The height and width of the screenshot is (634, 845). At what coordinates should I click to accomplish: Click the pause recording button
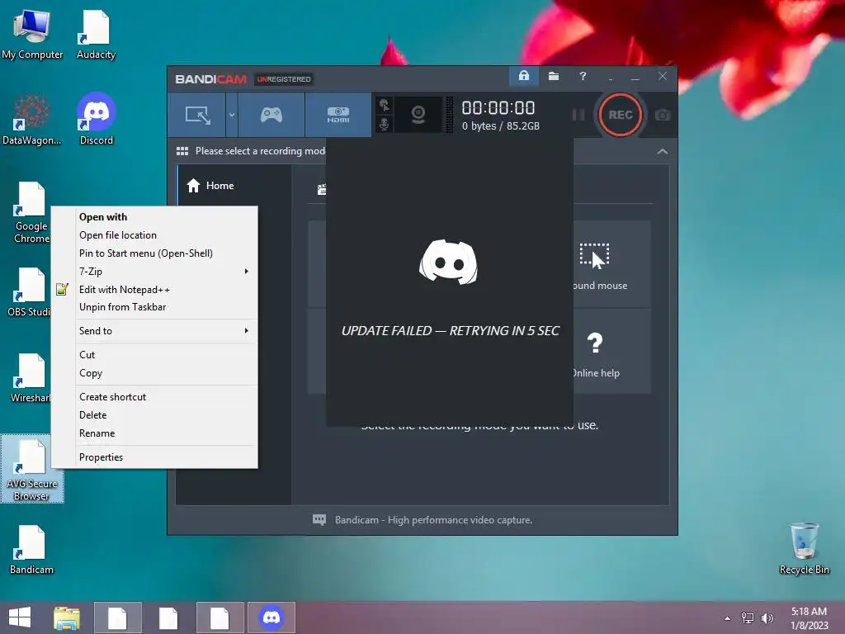578,115
